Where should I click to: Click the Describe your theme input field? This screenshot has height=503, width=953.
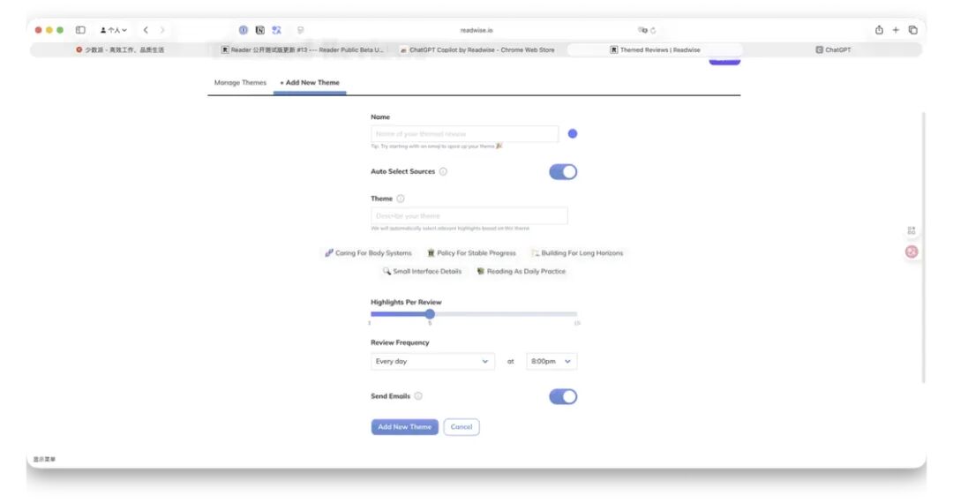[469, 215]
